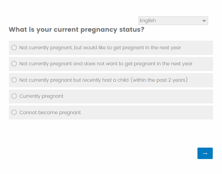Click the word 'English' in the language selector

tap(148, 21)
